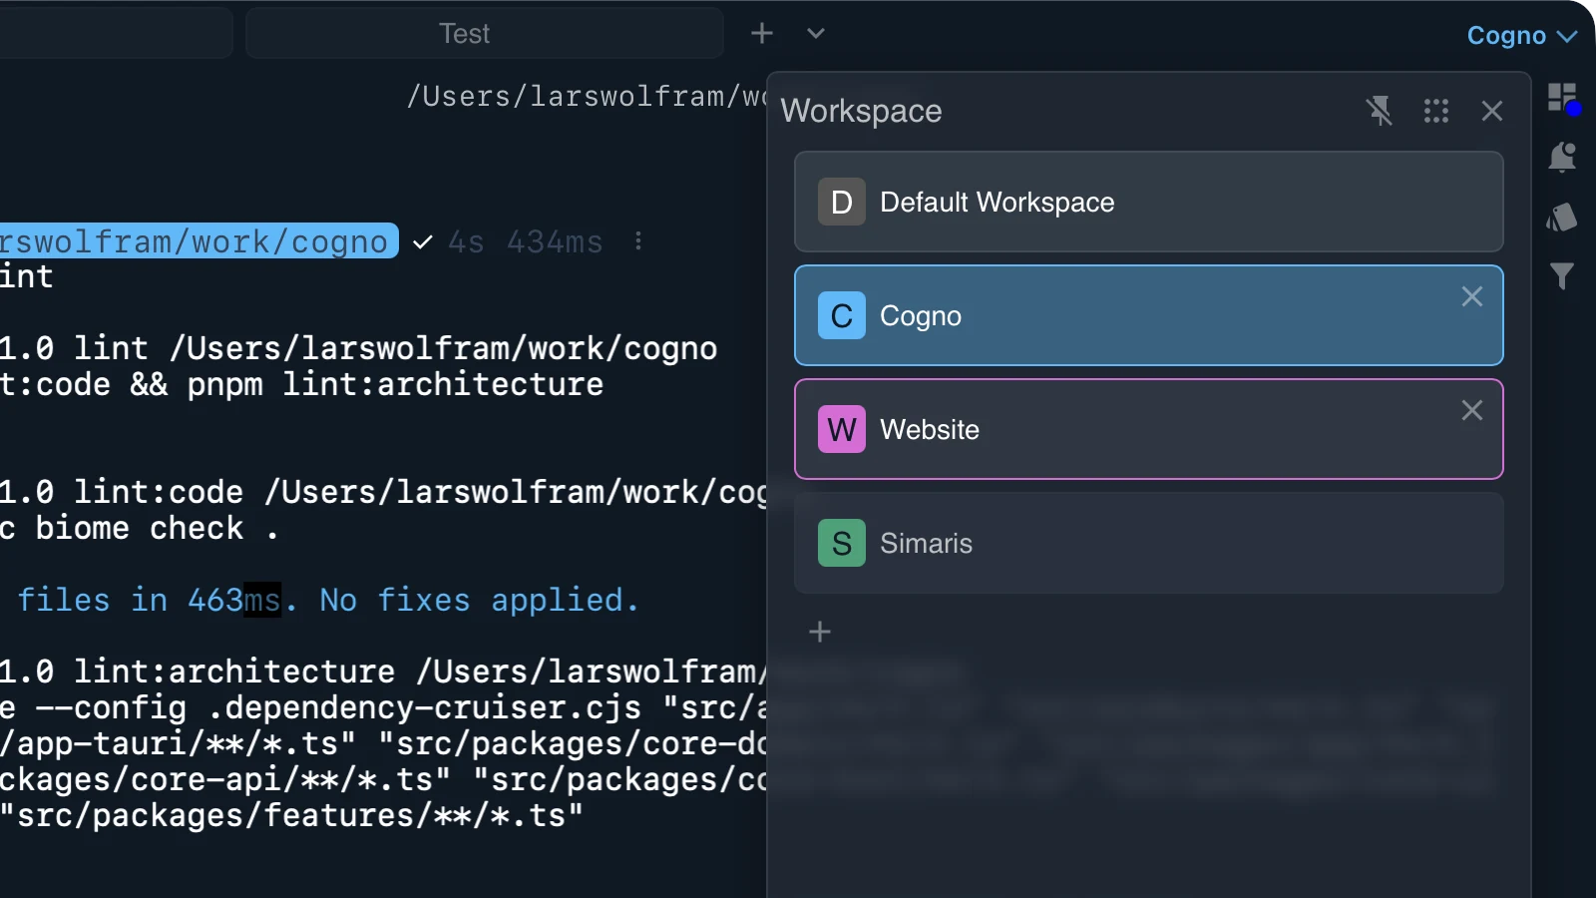Open the filter icon in the right sidebar

click(x=1560, y=276)
